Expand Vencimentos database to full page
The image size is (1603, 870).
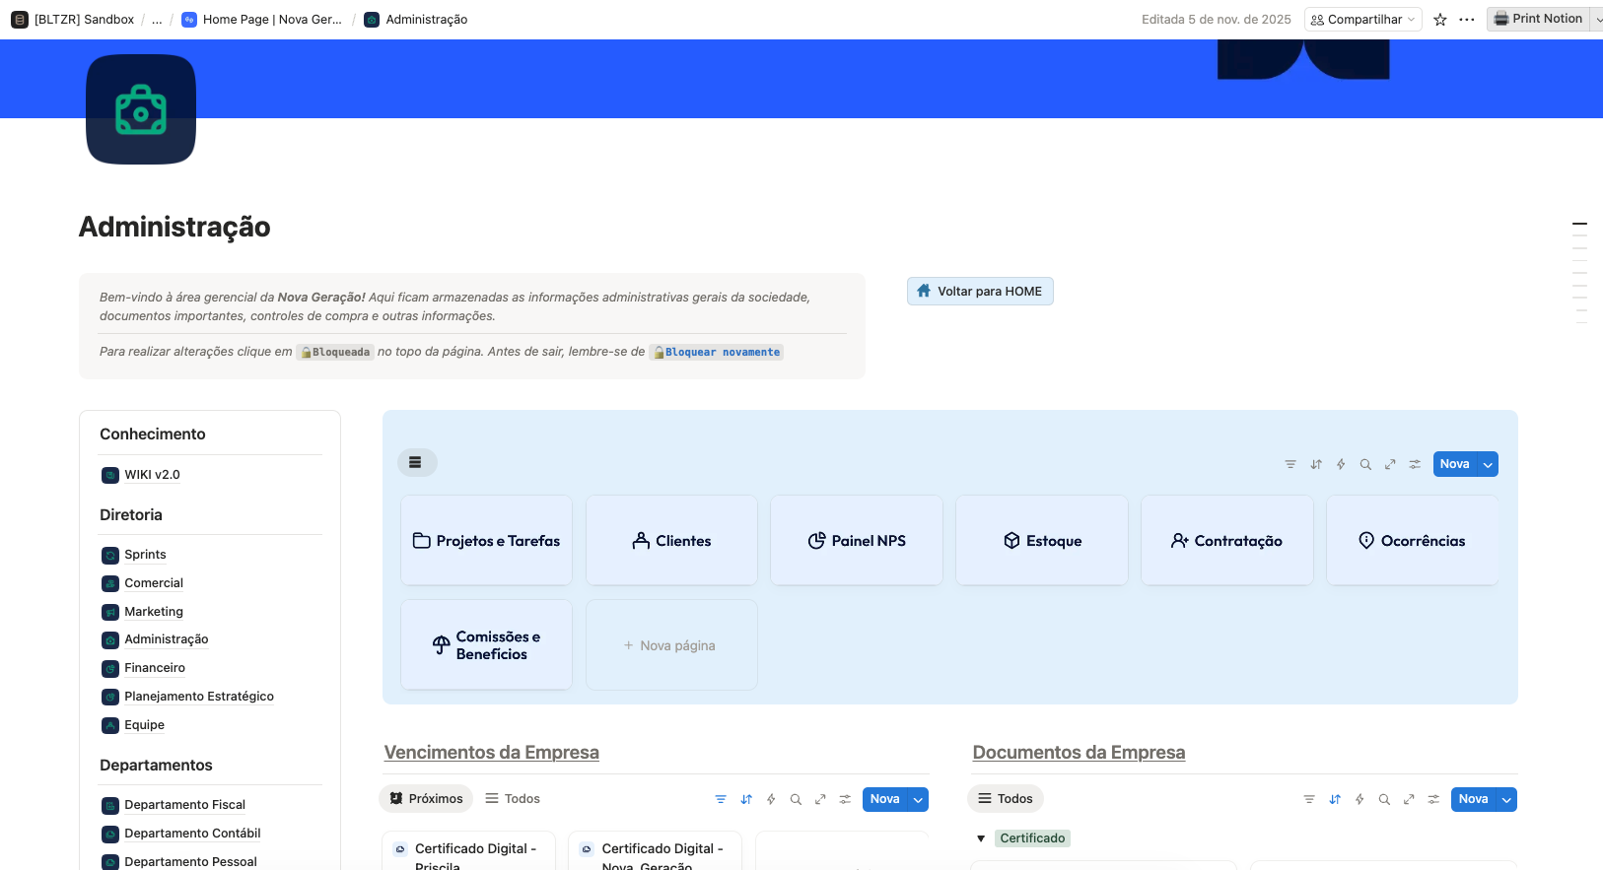(820, 799)
